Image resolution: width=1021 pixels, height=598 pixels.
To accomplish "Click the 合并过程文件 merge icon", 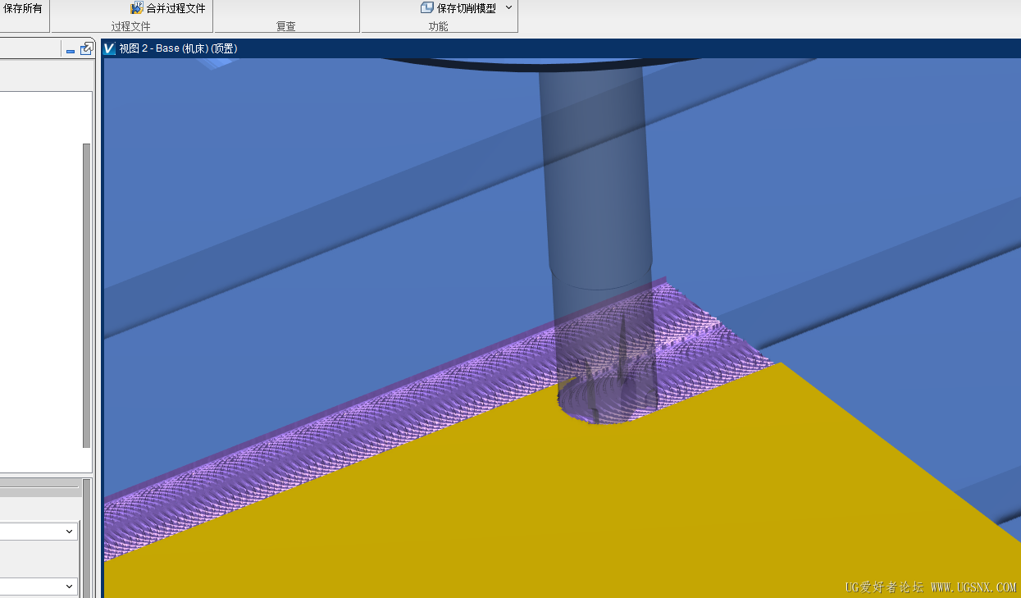I will pos(137,7).
